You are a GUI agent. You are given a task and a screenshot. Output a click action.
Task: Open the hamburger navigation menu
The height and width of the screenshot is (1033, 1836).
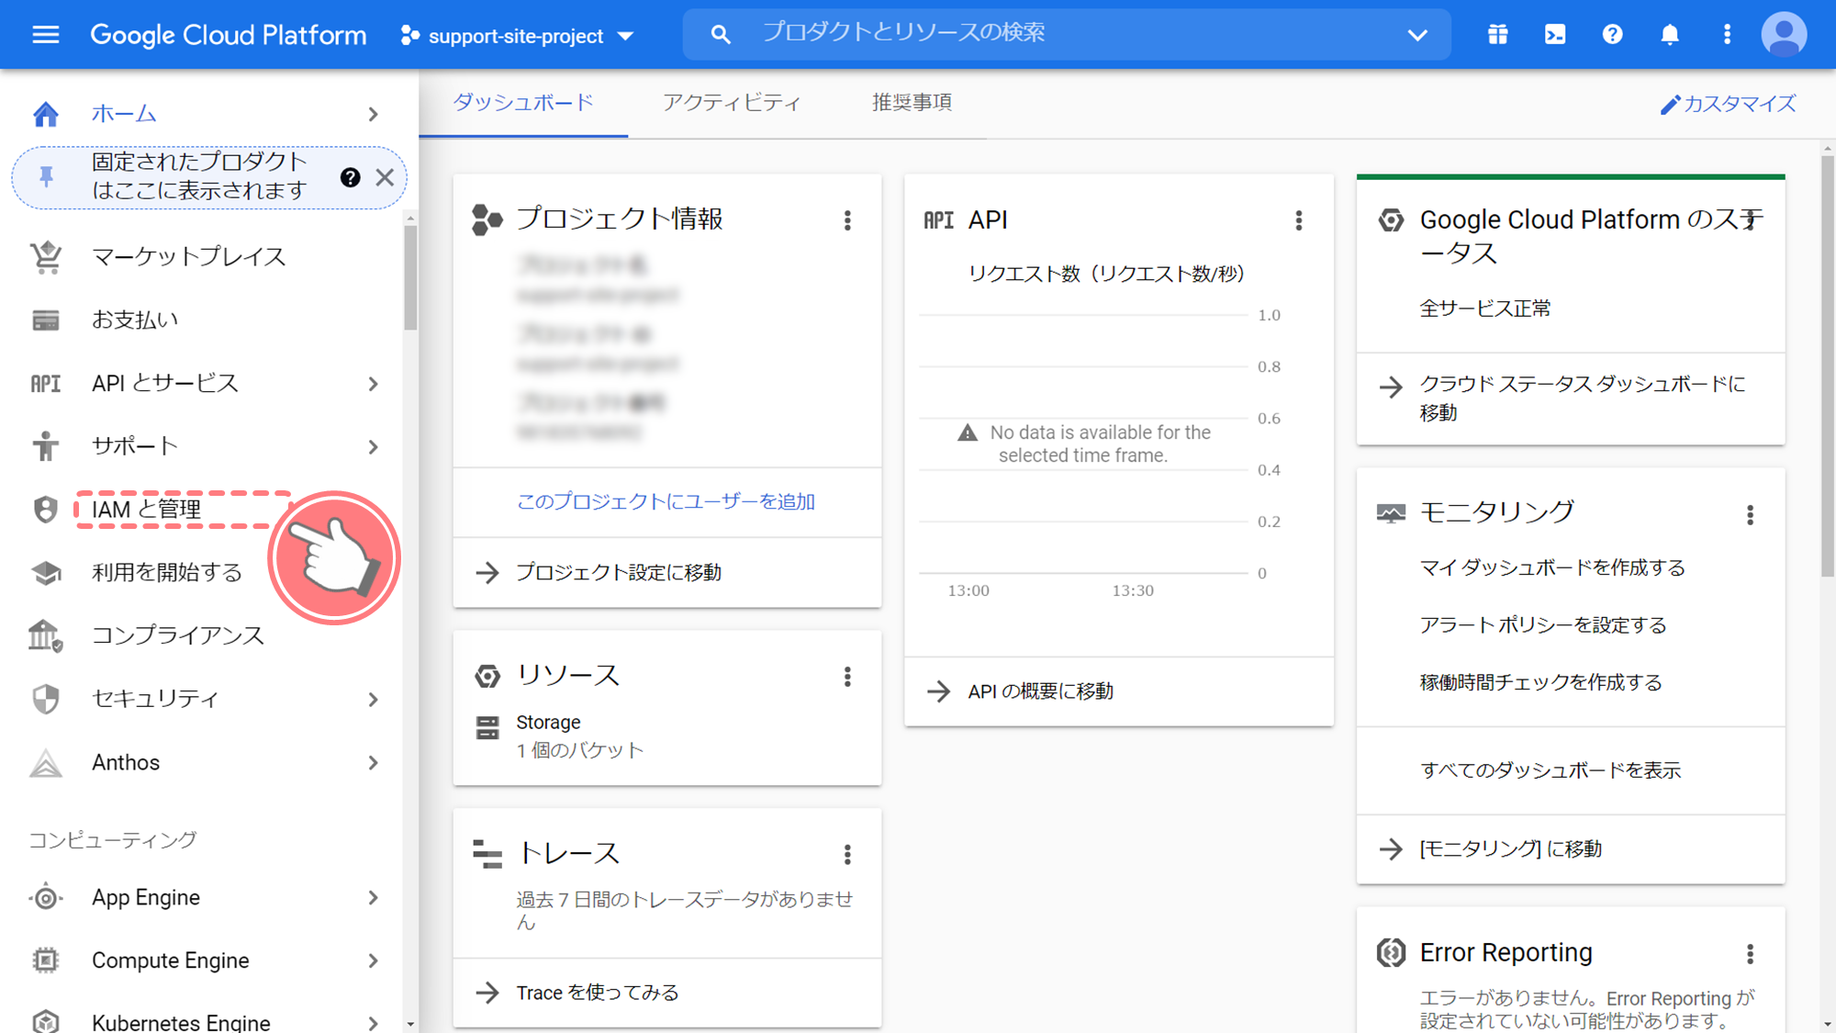pos(45,35)
